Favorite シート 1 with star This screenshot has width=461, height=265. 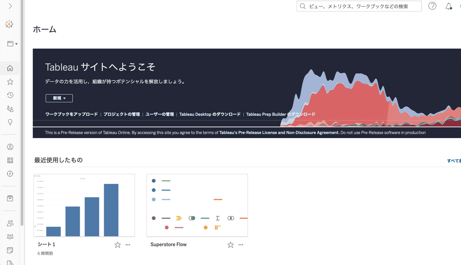118,245
